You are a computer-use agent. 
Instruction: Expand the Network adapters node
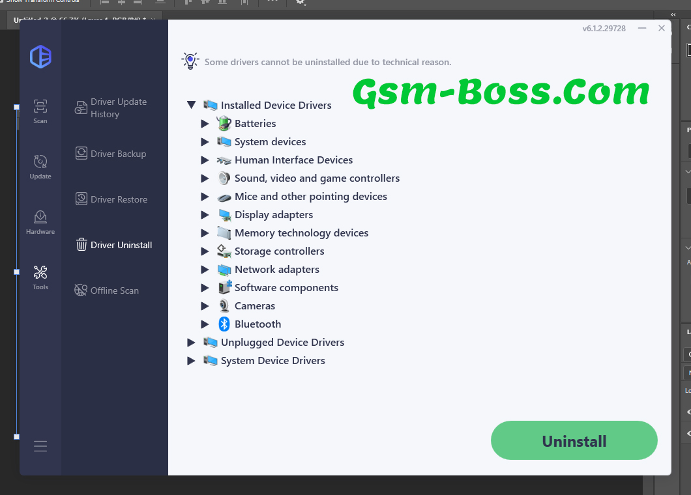click(205, 270)
